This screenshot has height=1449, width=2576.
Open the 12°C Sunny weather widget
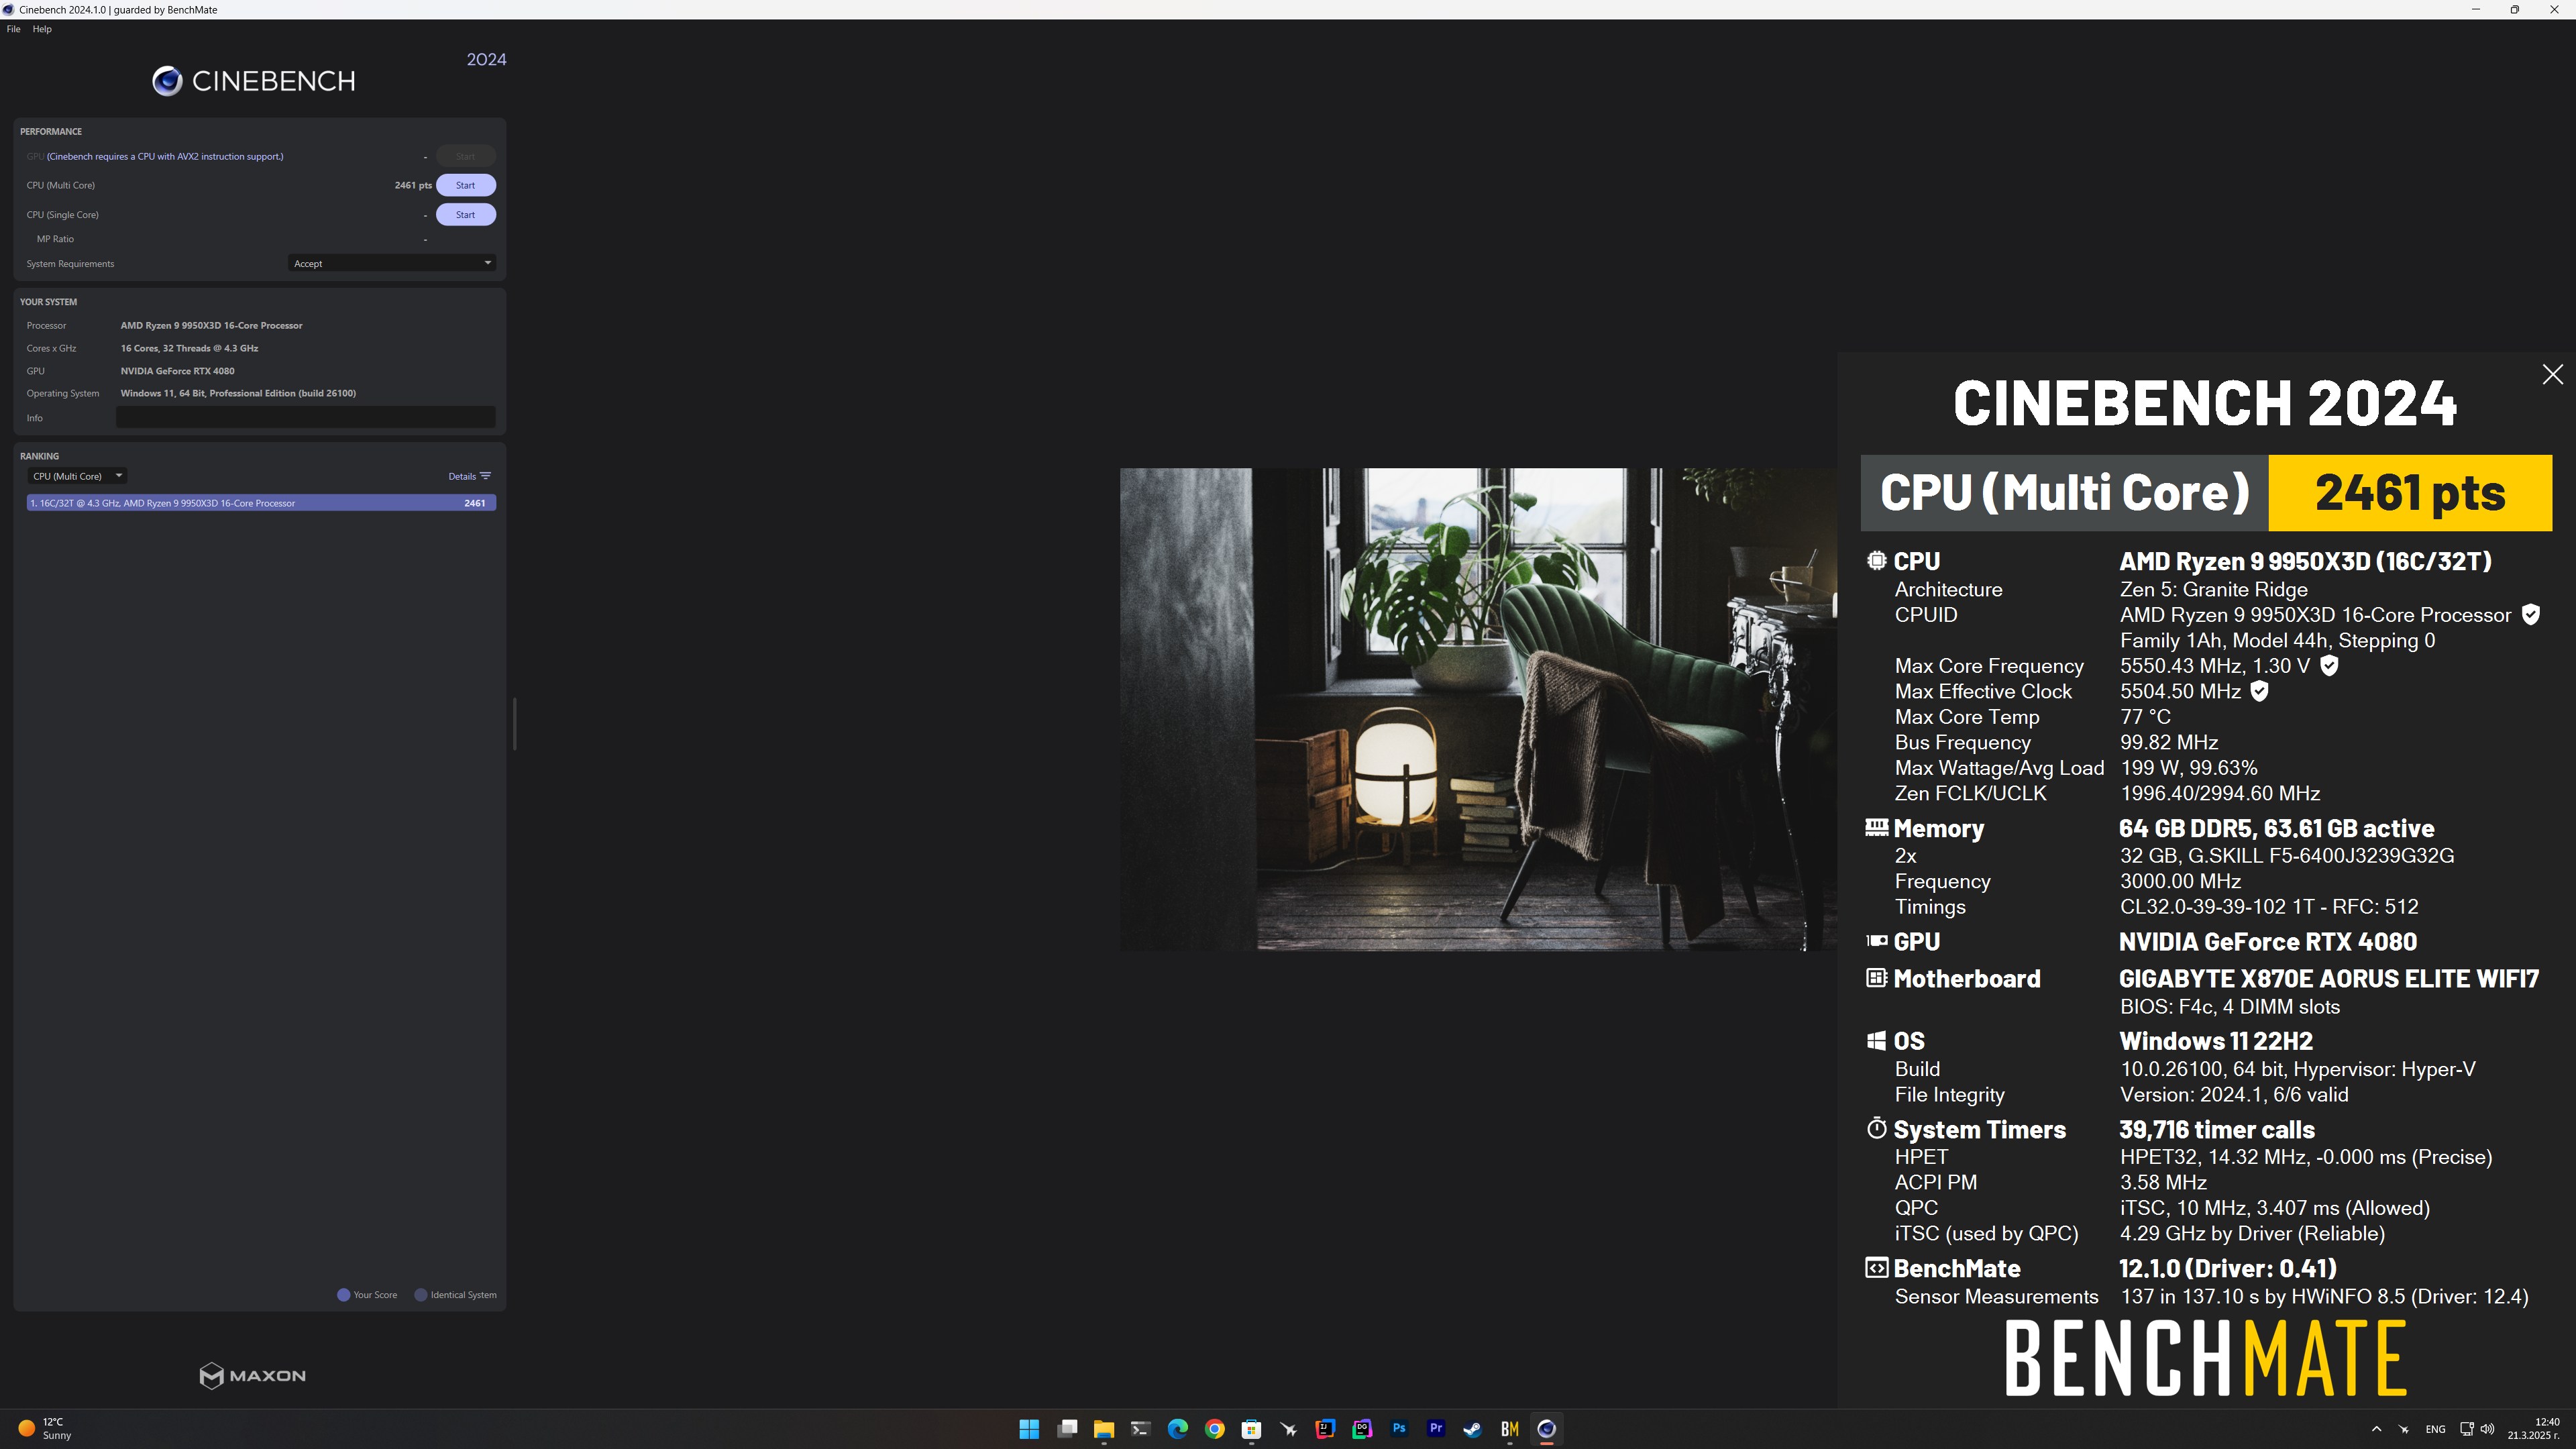point(46,1429)
